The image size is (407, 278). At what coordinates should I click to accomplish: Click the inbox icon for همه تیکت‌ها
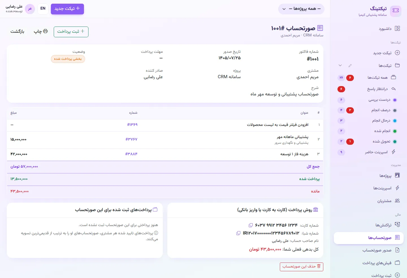pos(393,77)
